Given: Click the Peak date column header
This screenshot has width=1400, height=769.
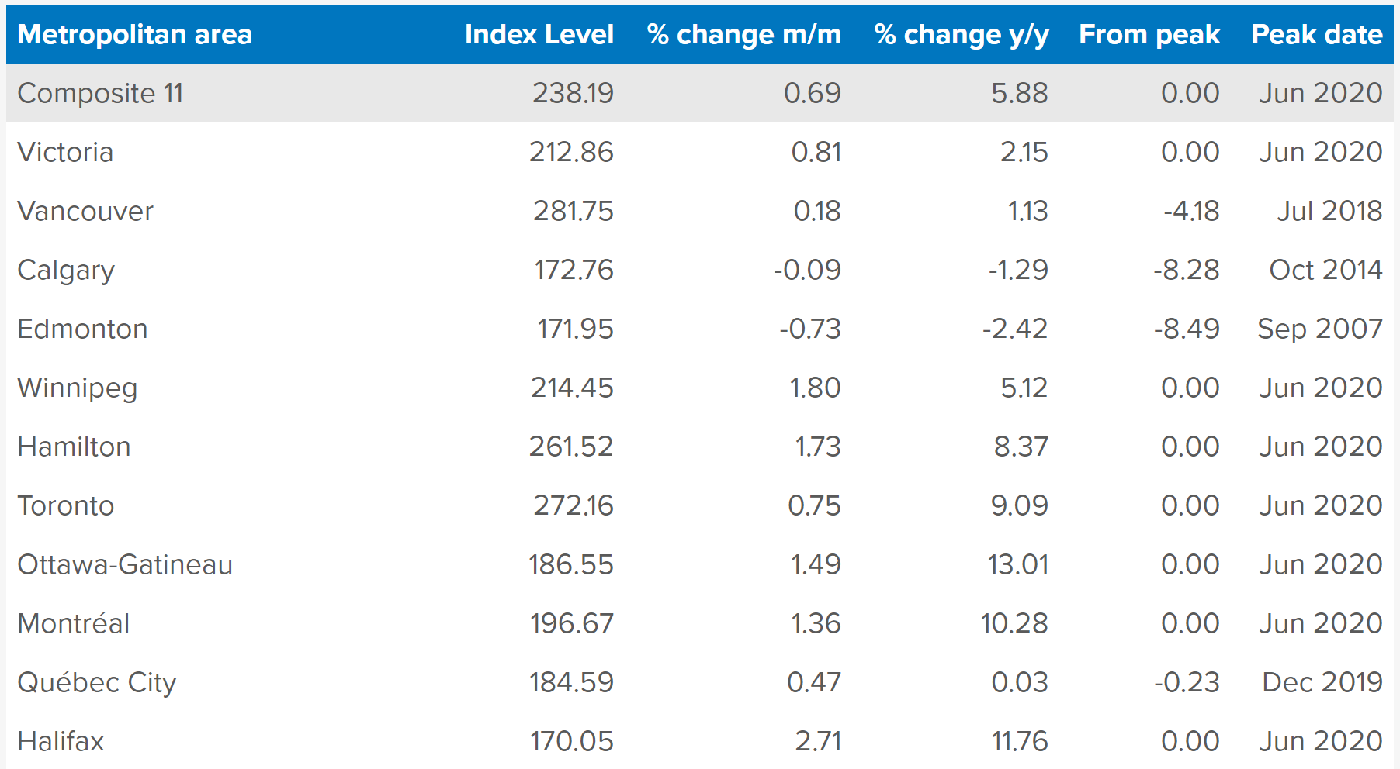Looking at the screenshot, I should 1316,35.
